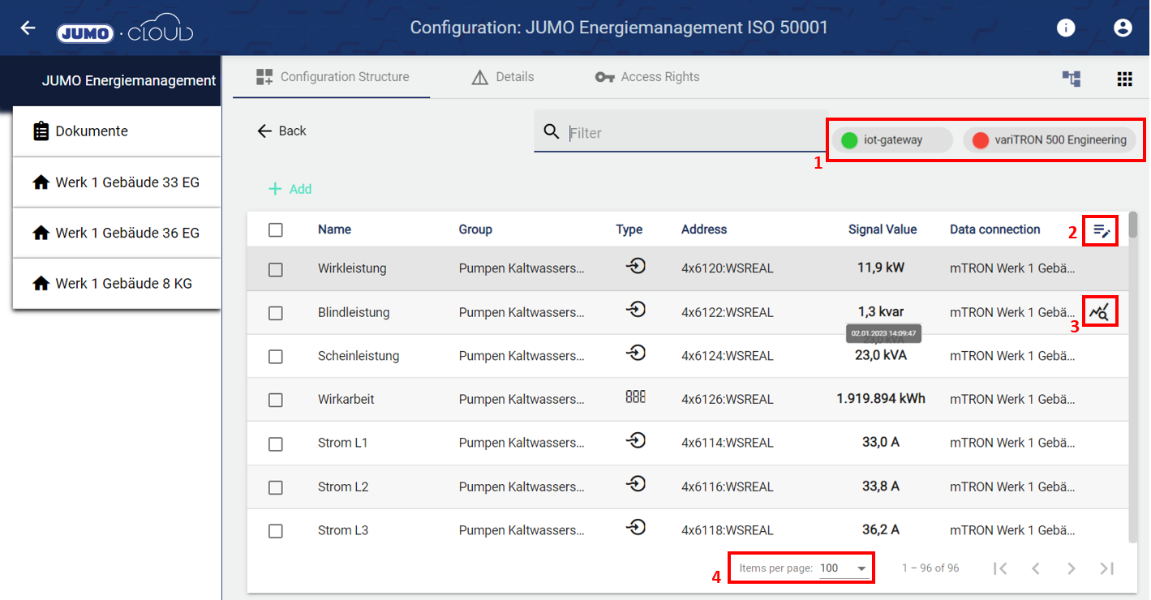Tick the checkbox for Wirkleistung row
The image size is (1151, 600).
276,269
